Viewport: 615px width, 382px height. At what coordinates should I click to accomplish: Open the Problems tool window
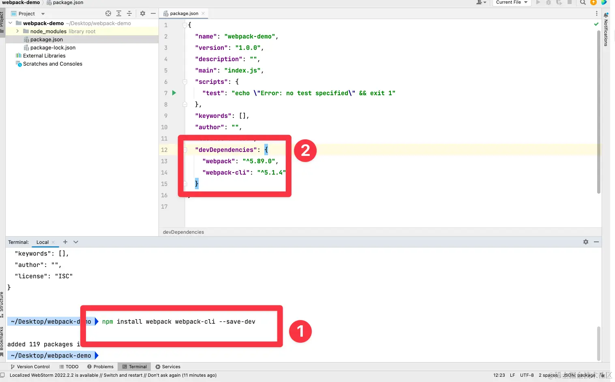click(x=101, y=367)
